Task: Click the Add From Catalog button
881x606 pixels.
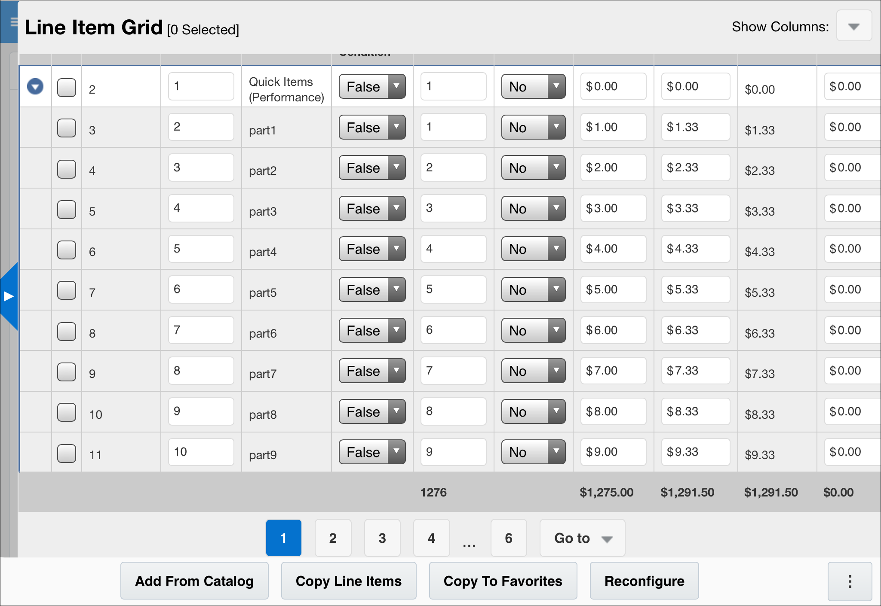Action: click(x=194, y=581)
